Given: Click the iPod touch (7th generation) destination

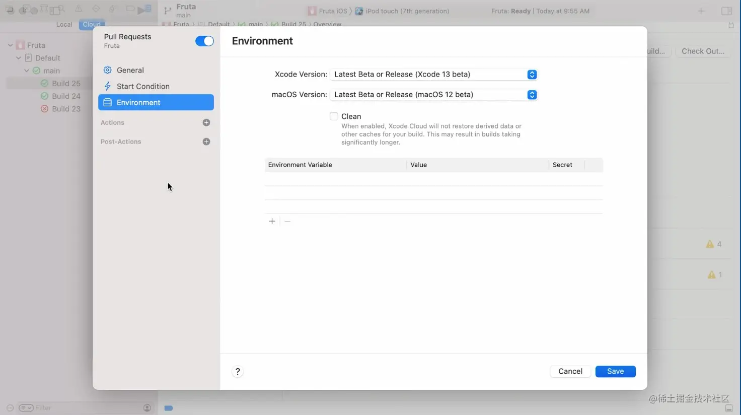Looking at the screenshot, I should pos(402,11).
